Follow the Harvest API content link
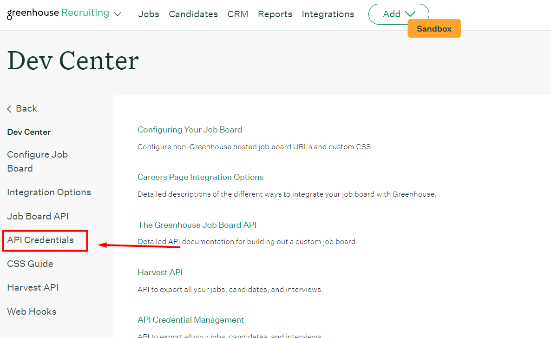 pos(160,272)
